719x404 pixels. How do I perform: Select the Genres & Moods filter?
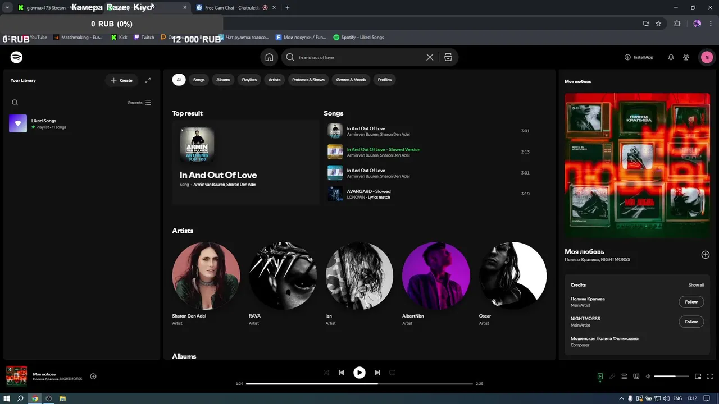click(351, 80)
